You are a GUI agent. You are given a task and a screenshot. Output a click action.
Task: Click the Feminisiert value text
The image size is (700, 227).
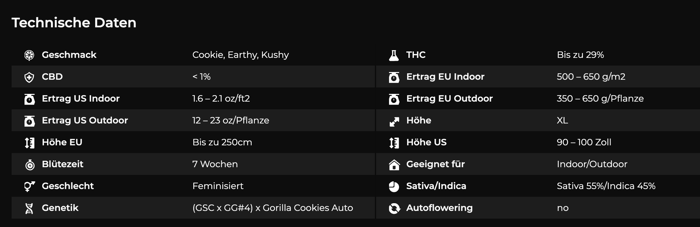click(218, 186)
